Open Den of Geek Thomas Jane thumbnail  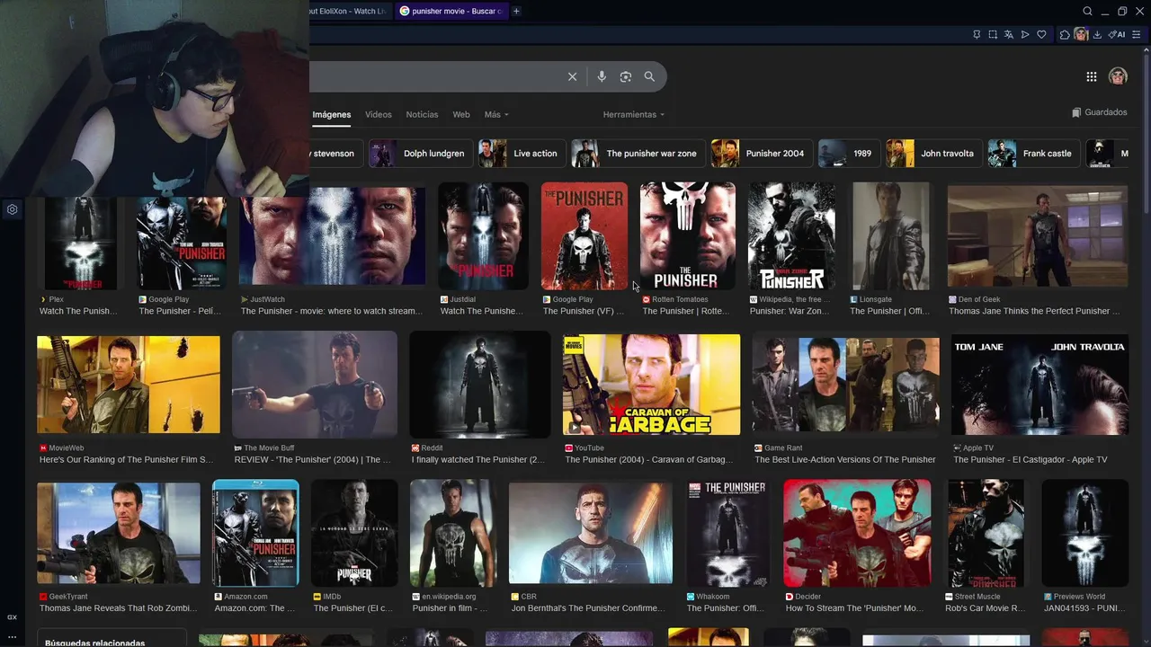point(1038,235)
